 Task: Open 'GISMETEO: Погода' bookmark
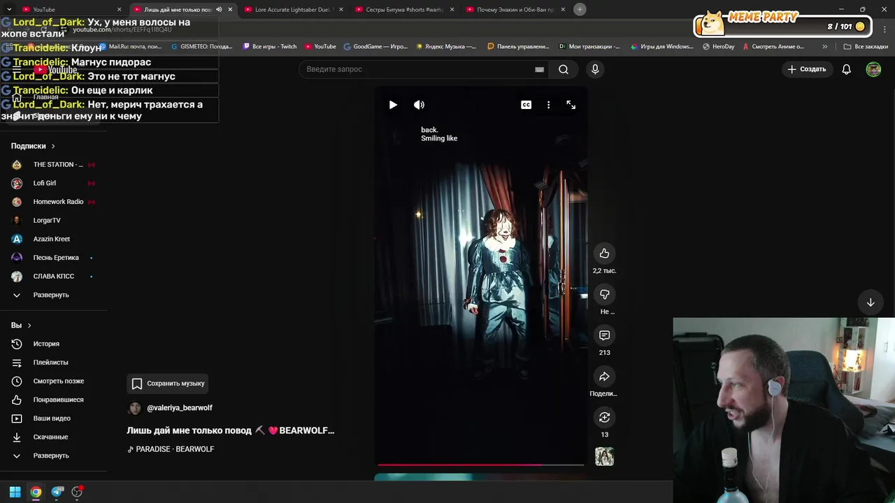click(x=201, y=47)
